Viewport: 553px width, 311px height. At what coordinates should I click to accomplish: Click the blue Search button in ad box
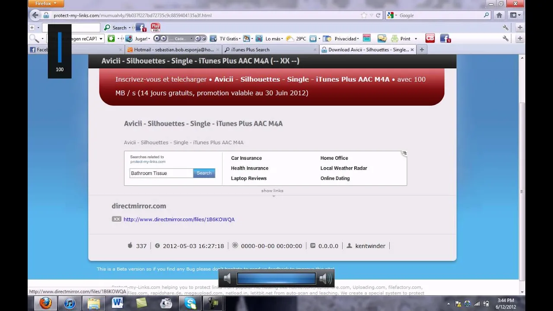[x=204, y=173]
